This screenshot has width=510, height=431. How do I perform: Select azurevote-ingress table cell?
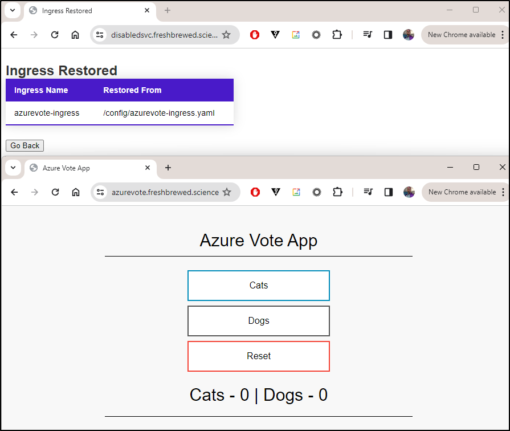(x=47, y=113)
